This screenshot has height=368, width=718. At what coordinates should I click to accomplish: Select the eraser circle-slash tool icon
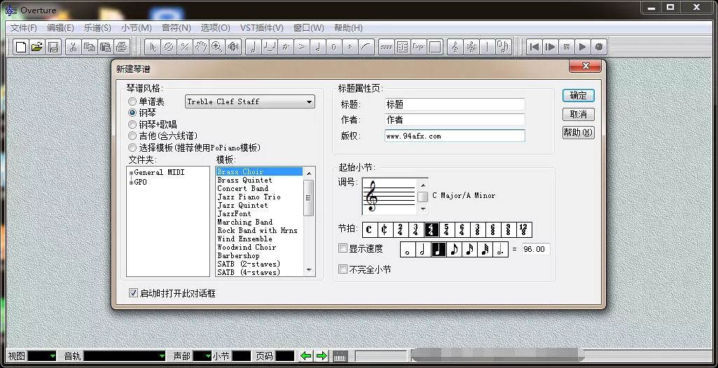[169, 47]
